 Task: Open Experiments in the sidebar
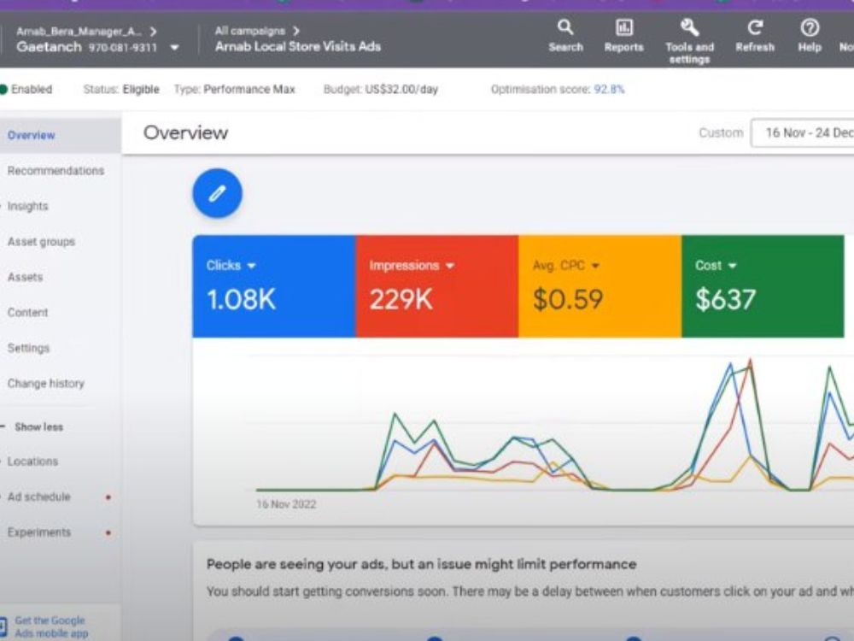[x=39, y=532]
